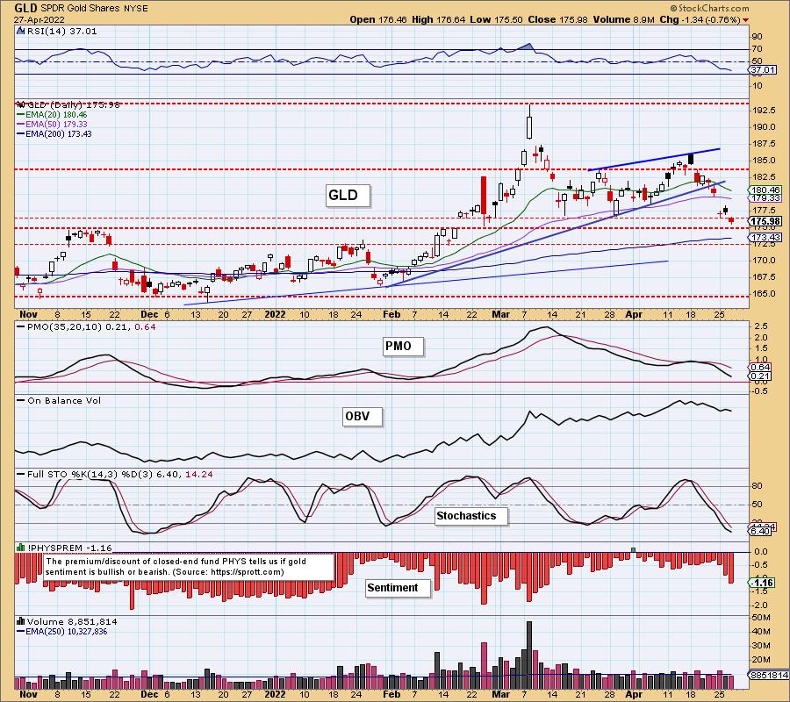Click the 37.01 RSI value tag

coord(763,70)
